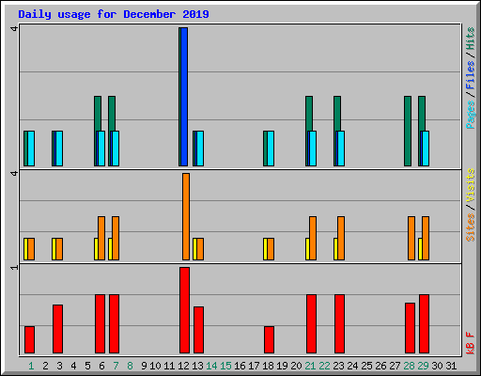Click the red KB bar for day 6
481x376 pixels.
tap(100, 323)
